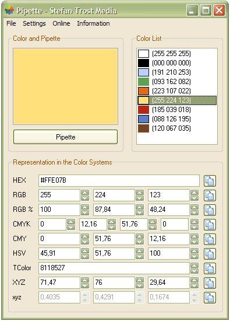Copy the CMY values to clipboard

coord(210,239)
